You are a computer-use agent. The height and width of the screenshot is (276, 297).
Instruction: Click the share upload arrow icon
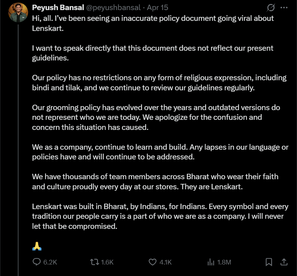tap(284, 262)
